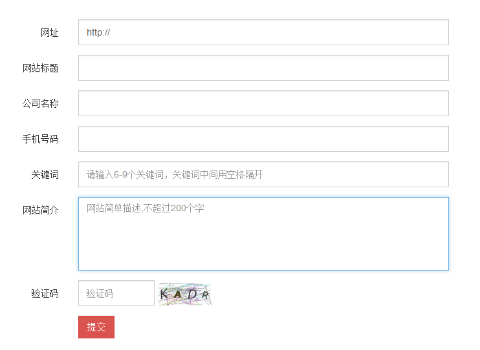Click the http:// prefix text in URL field

pyautogui.click(x=98, y=32)
